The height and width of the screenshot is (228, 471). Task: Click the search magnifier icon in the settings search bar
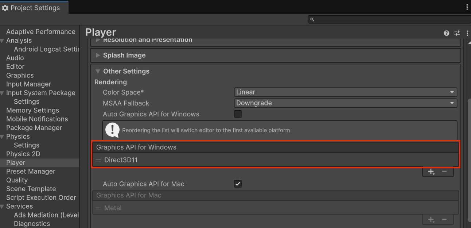(x=312, y=19)
